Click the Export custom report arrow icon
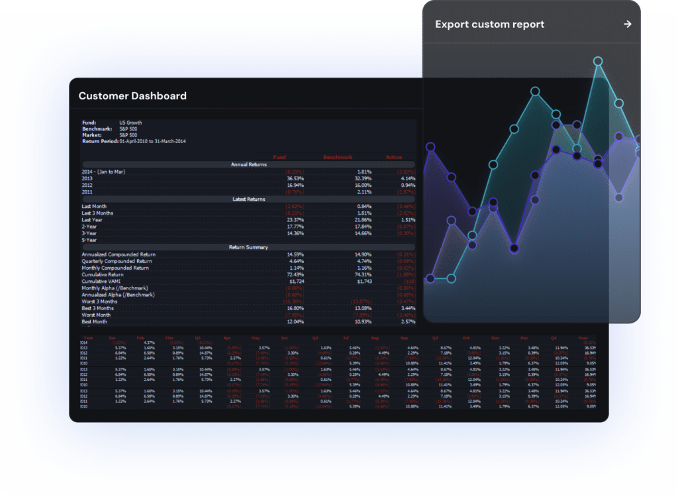 (x=628, y=25)
